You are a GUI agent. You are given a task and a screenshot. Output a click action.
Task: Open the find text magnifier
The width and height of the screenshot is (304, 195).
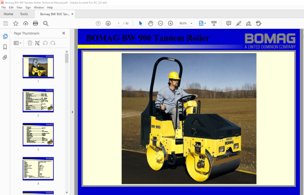tap(46, 23)
